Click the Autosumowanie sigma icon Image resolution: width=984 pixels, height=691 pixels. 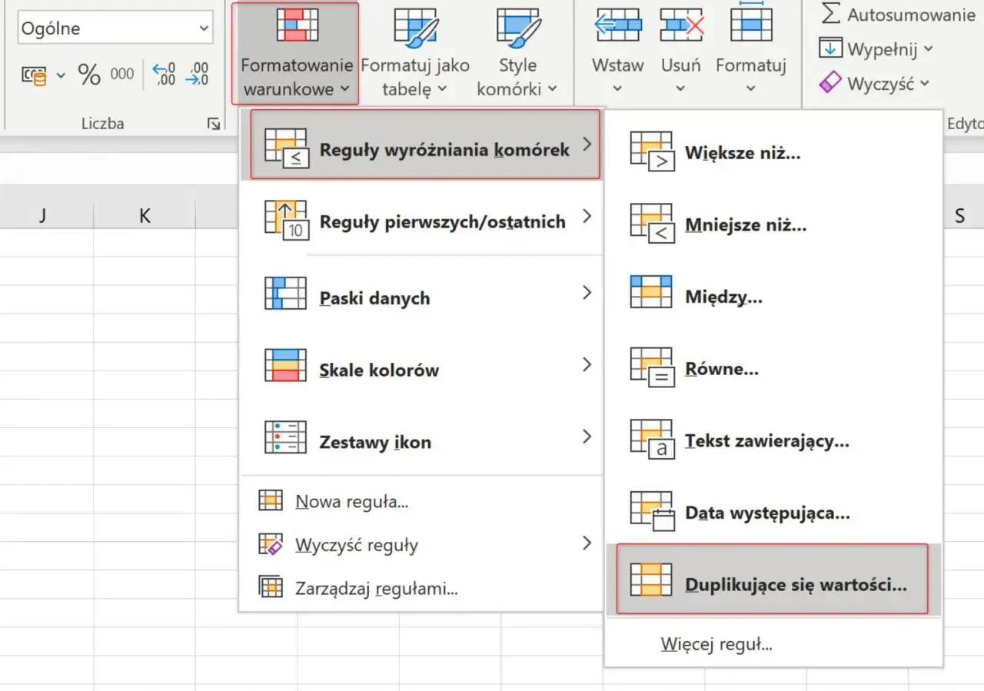tap(832, 13)
